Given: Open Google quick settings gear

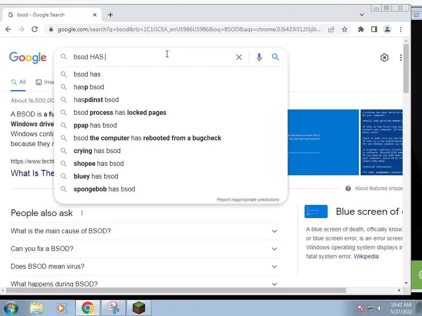Looking at the screenshot, I should point(384,58).
